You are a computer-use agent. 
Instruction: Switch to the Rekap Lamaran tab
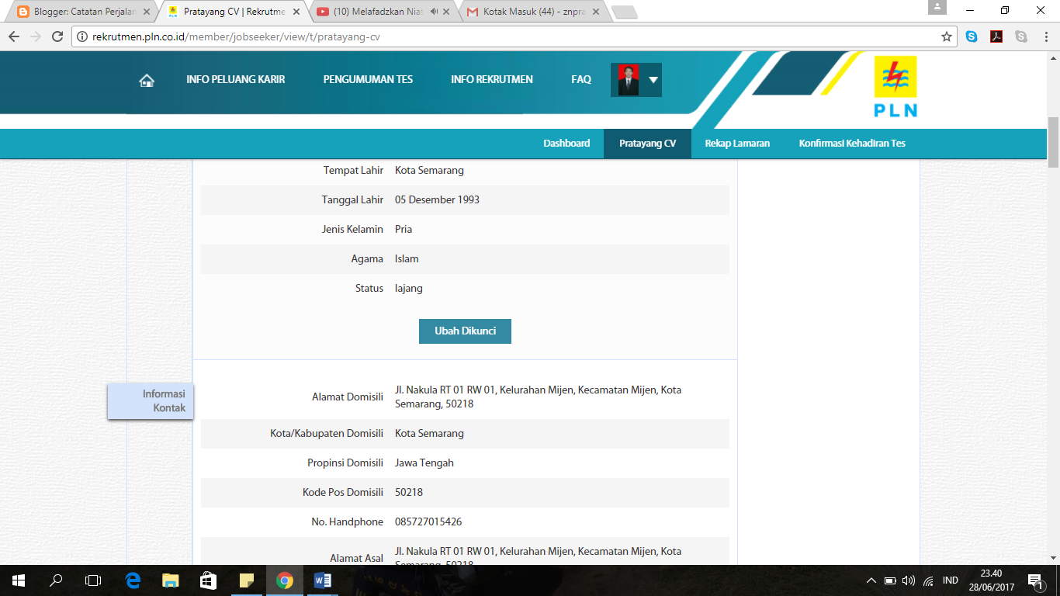[x=736, y=143]
